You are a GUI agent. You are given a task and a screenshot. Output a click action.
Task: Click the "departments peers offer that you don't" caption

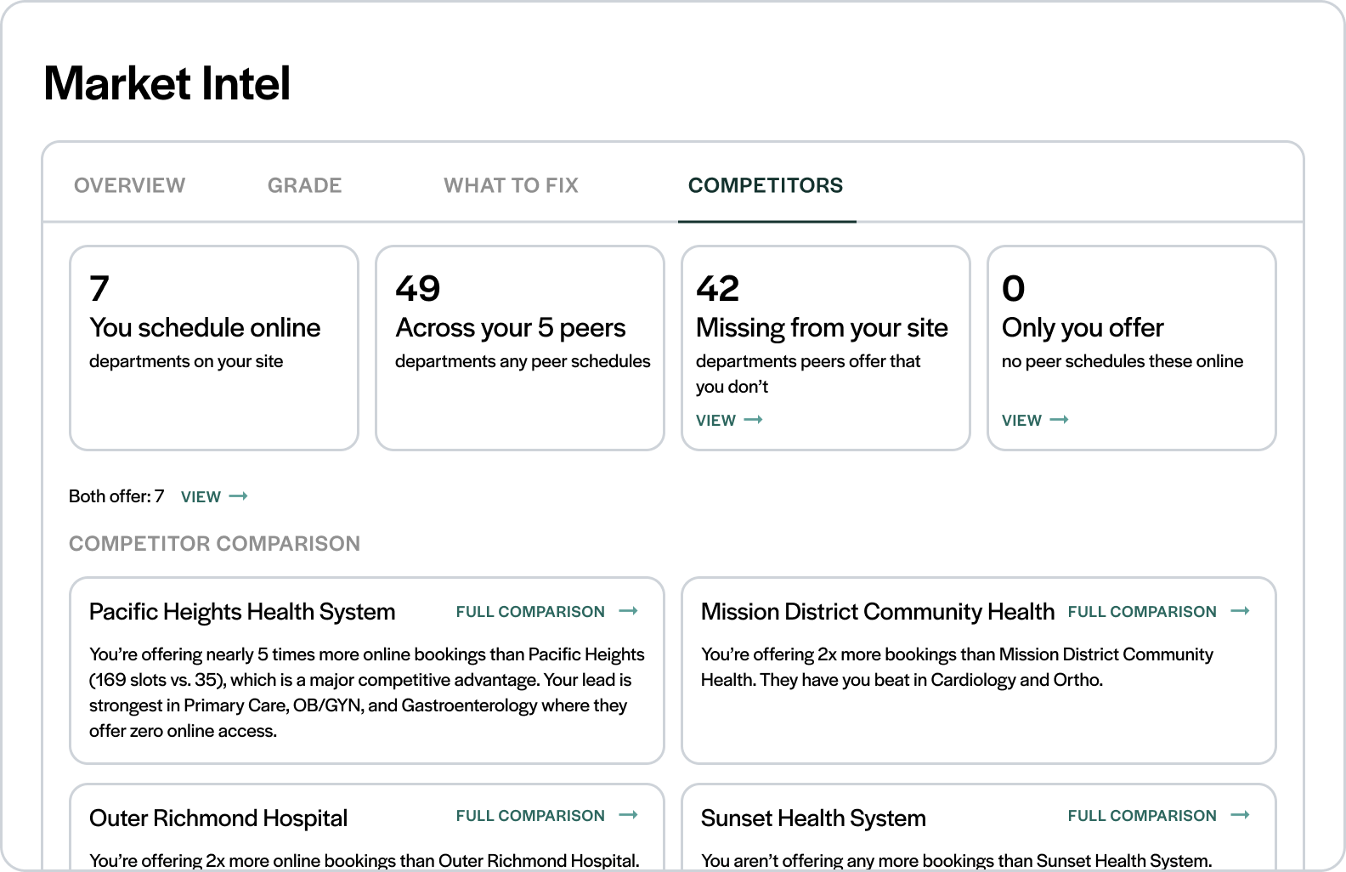808,374
